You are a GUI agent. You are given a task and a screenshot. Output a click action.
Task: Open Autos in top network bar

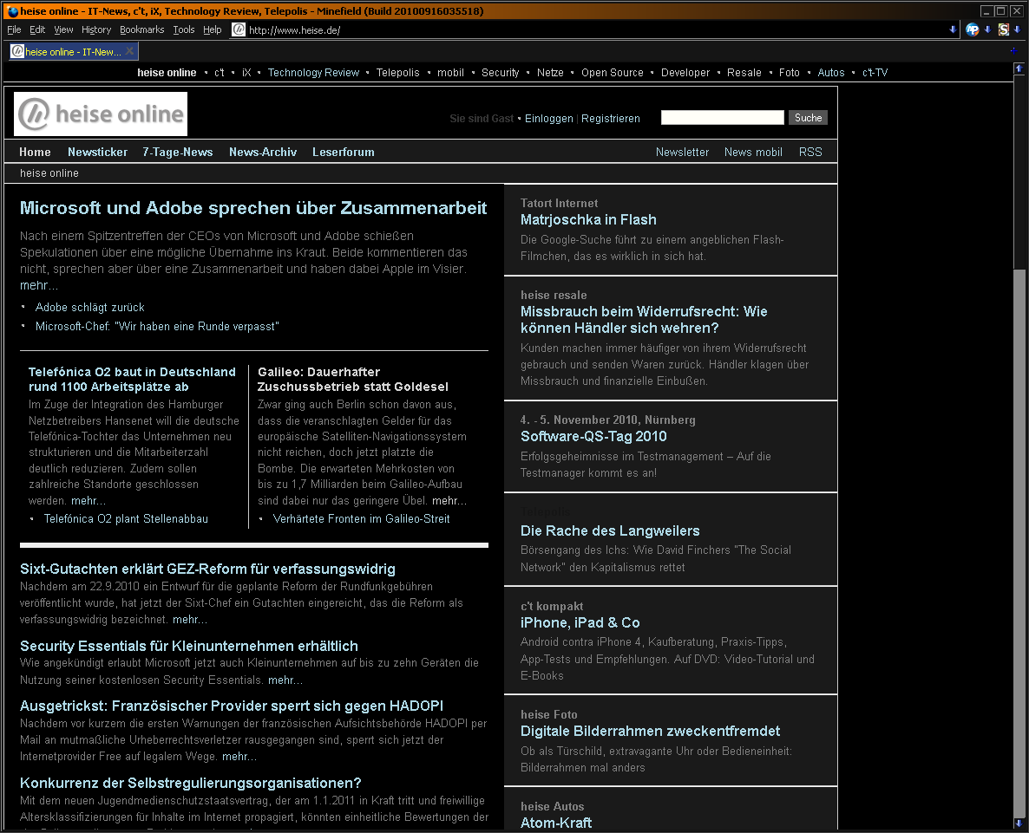pos(831,73)
